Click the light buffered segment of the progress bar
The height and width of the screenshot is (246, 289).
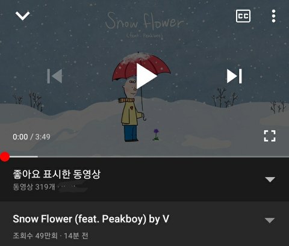(x=23, y=156)
